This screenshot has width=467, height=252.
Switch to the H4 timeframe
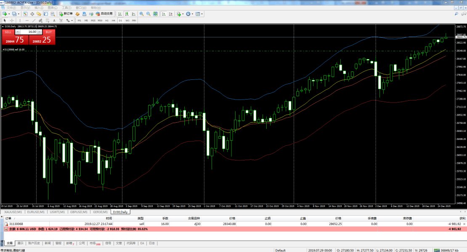click(113, 20)
